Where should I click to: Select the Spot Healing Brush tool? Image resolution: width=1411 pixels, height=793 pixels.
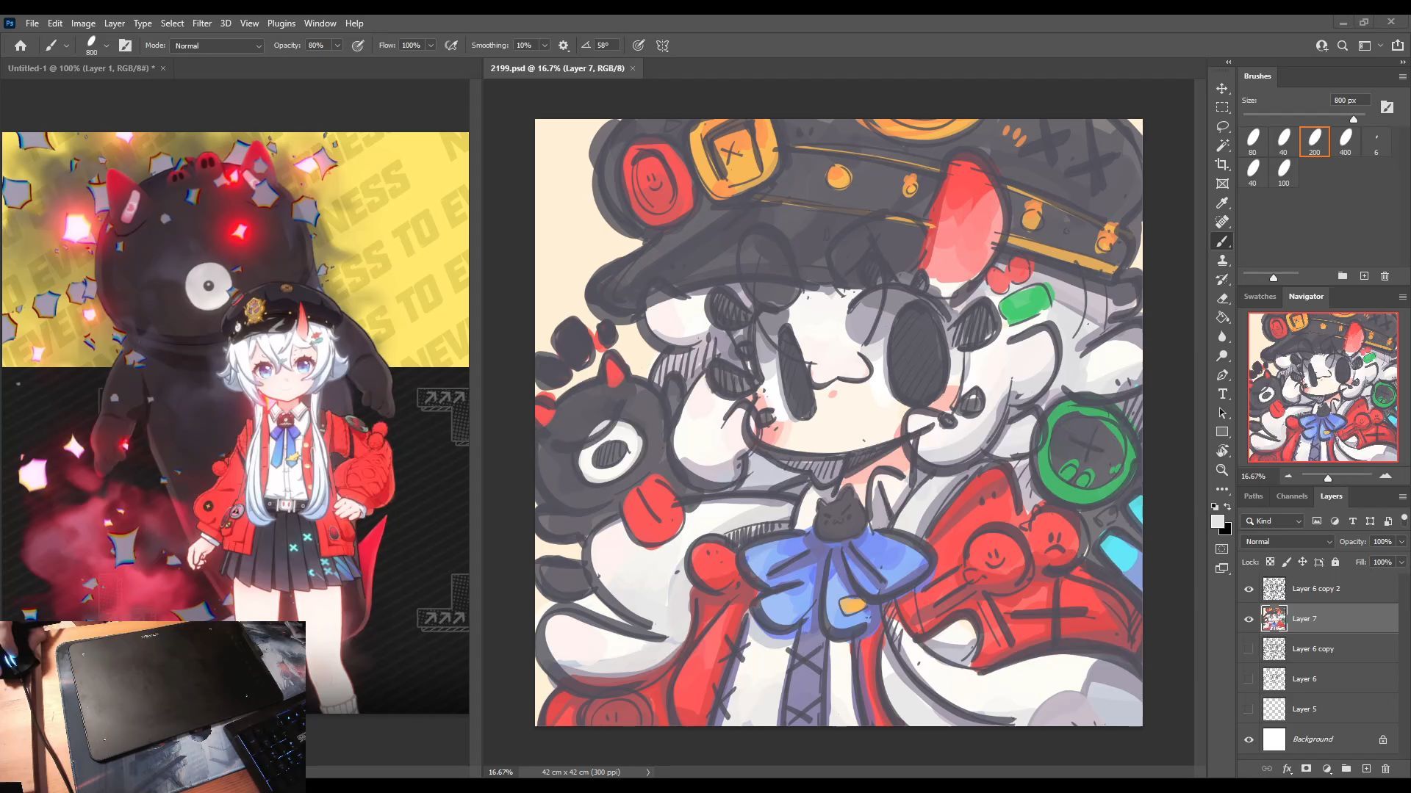click(1222, 222)
